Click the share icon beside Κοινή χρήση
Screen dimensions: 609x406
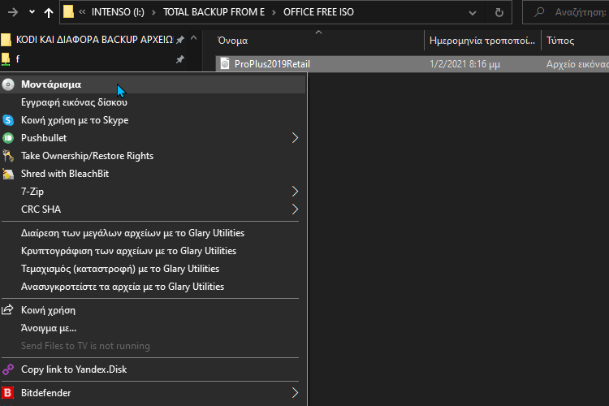(x=8, y=309)
